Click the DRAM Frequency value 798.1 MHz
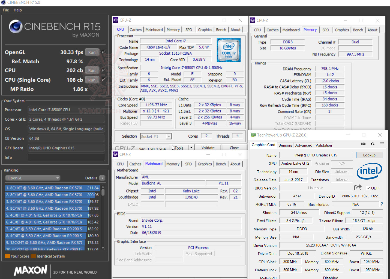This screenshot has height=279, width=390. [330, 69]
